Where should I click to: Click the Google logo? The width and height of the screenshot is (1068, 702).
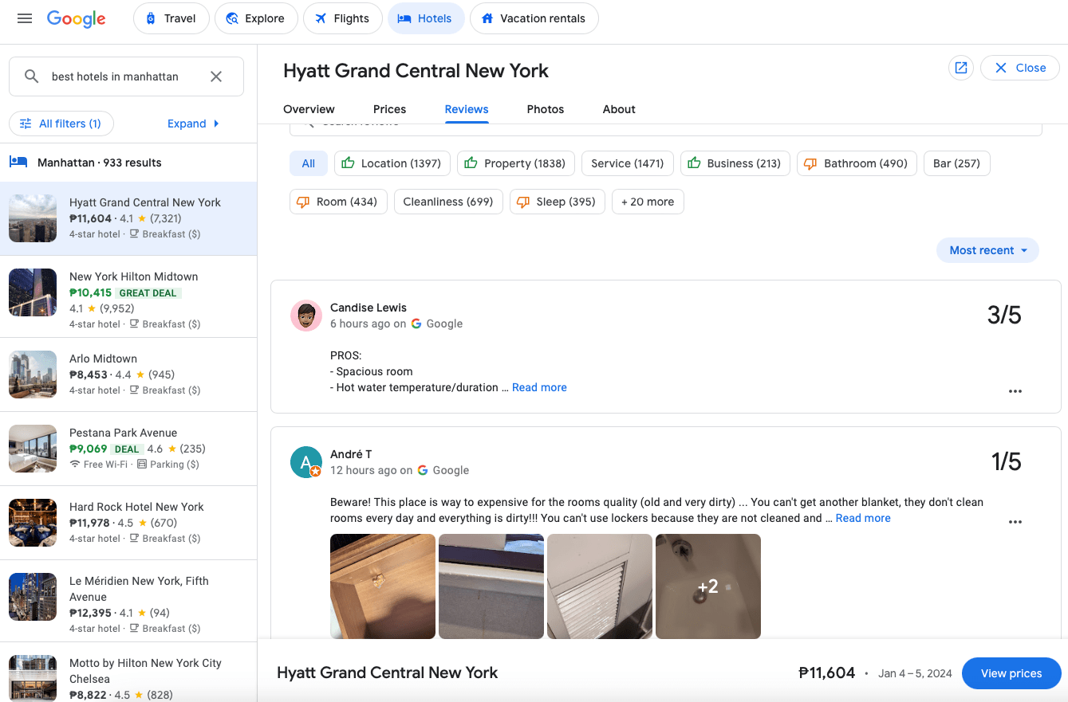point(77,19)
